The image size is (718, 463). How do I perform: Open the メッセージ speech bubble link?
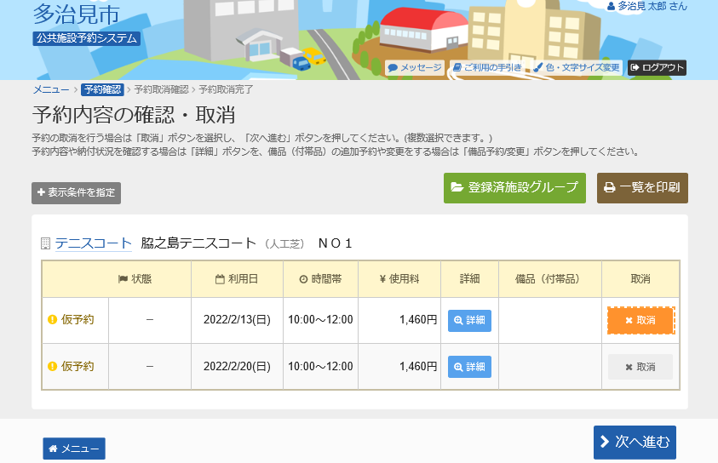[x=415, y=68]
